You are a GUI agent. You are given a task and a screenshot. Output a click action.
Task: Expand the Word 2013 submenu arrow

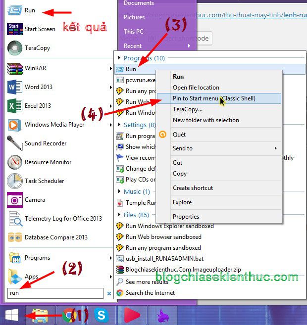pos(110,87)
